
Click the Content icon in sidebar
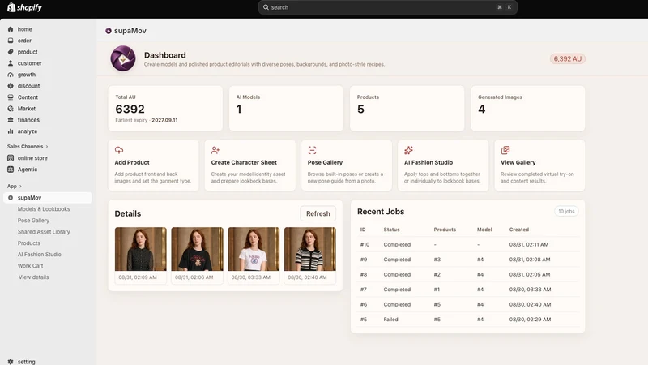click(x=11, y=97)
